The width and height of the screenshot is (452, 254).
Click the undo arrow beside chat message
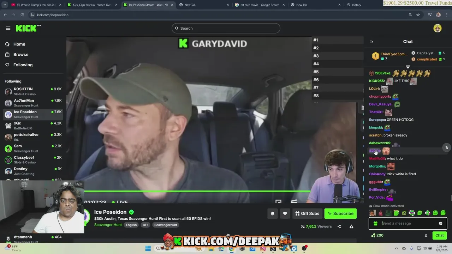pyautogui.click(x=447, y=148)
